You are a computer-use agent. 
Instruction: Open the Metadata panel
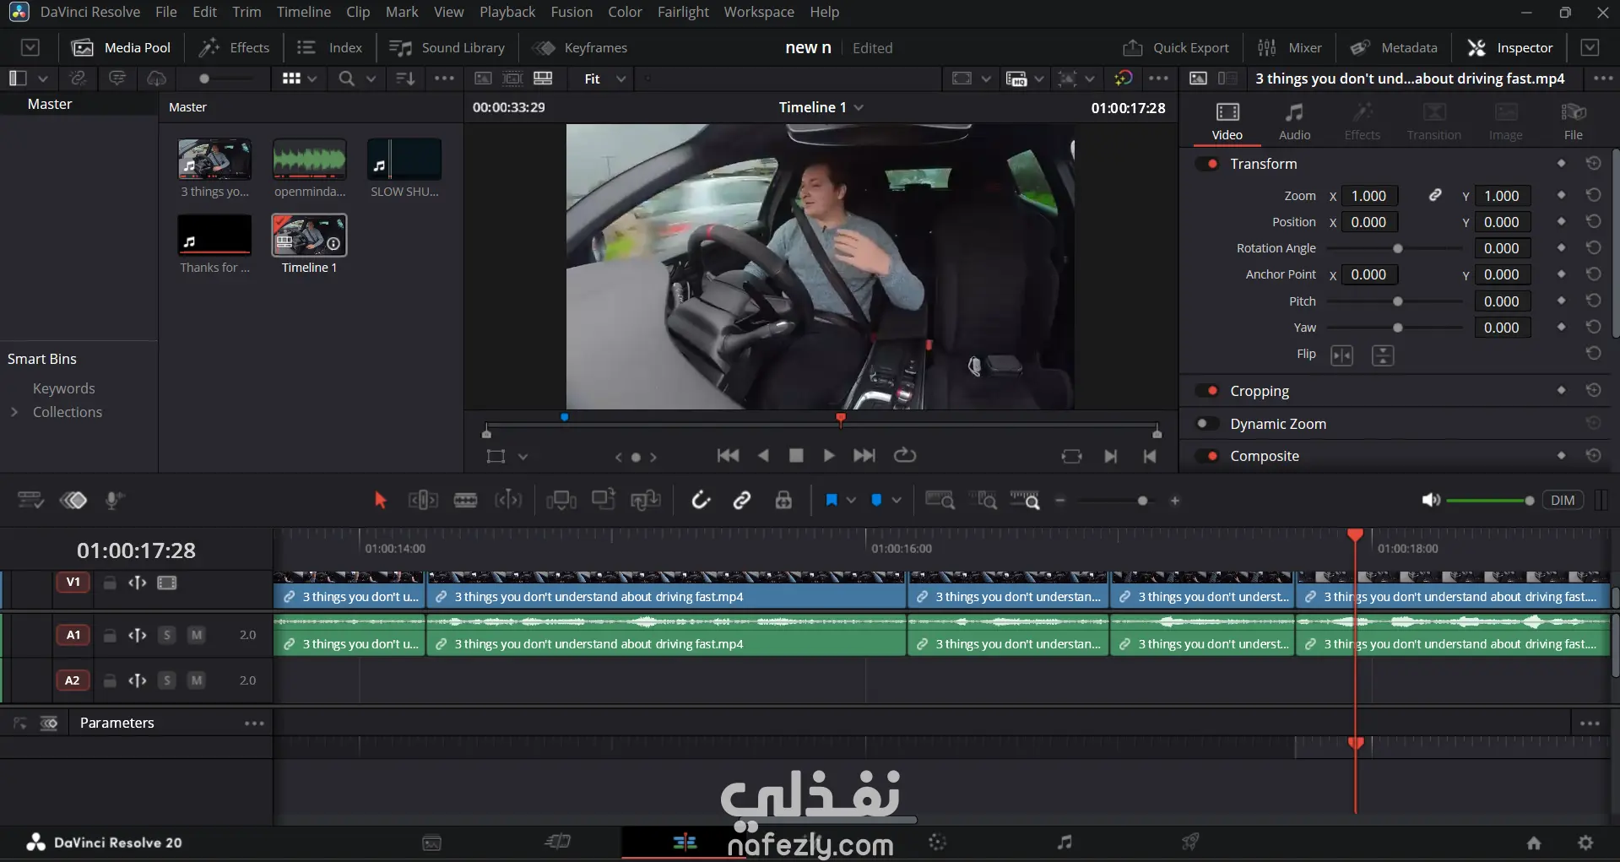pos(1394,47)
